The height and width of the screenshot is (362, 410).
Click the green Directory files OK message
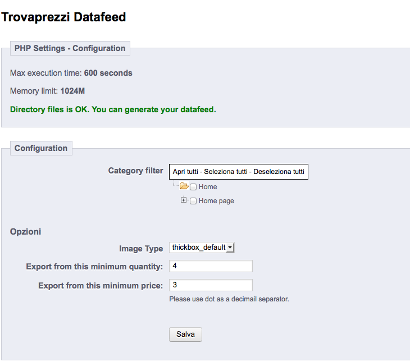(x=113, y=109)
